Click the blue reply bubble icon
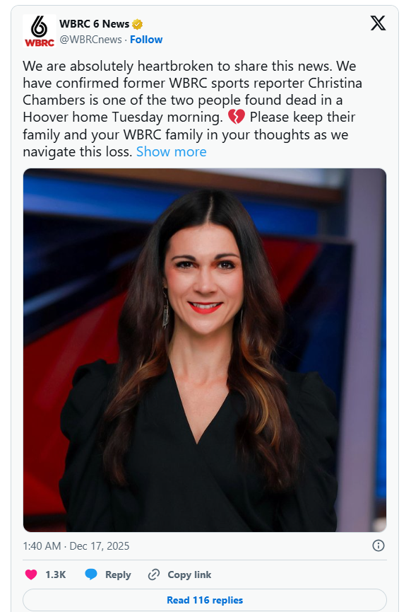This screenshot has height=612, width=411. click(x=91, y=575)
